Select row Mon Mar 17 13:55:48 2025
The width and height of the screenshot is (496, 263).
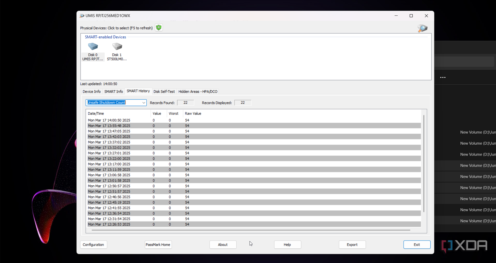(254, 126)
